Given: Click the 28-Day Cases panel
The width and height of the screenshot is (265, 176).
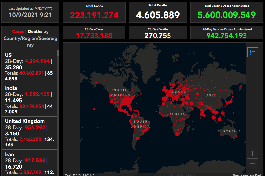Looking at the screenshot, I should pos(94,33).
